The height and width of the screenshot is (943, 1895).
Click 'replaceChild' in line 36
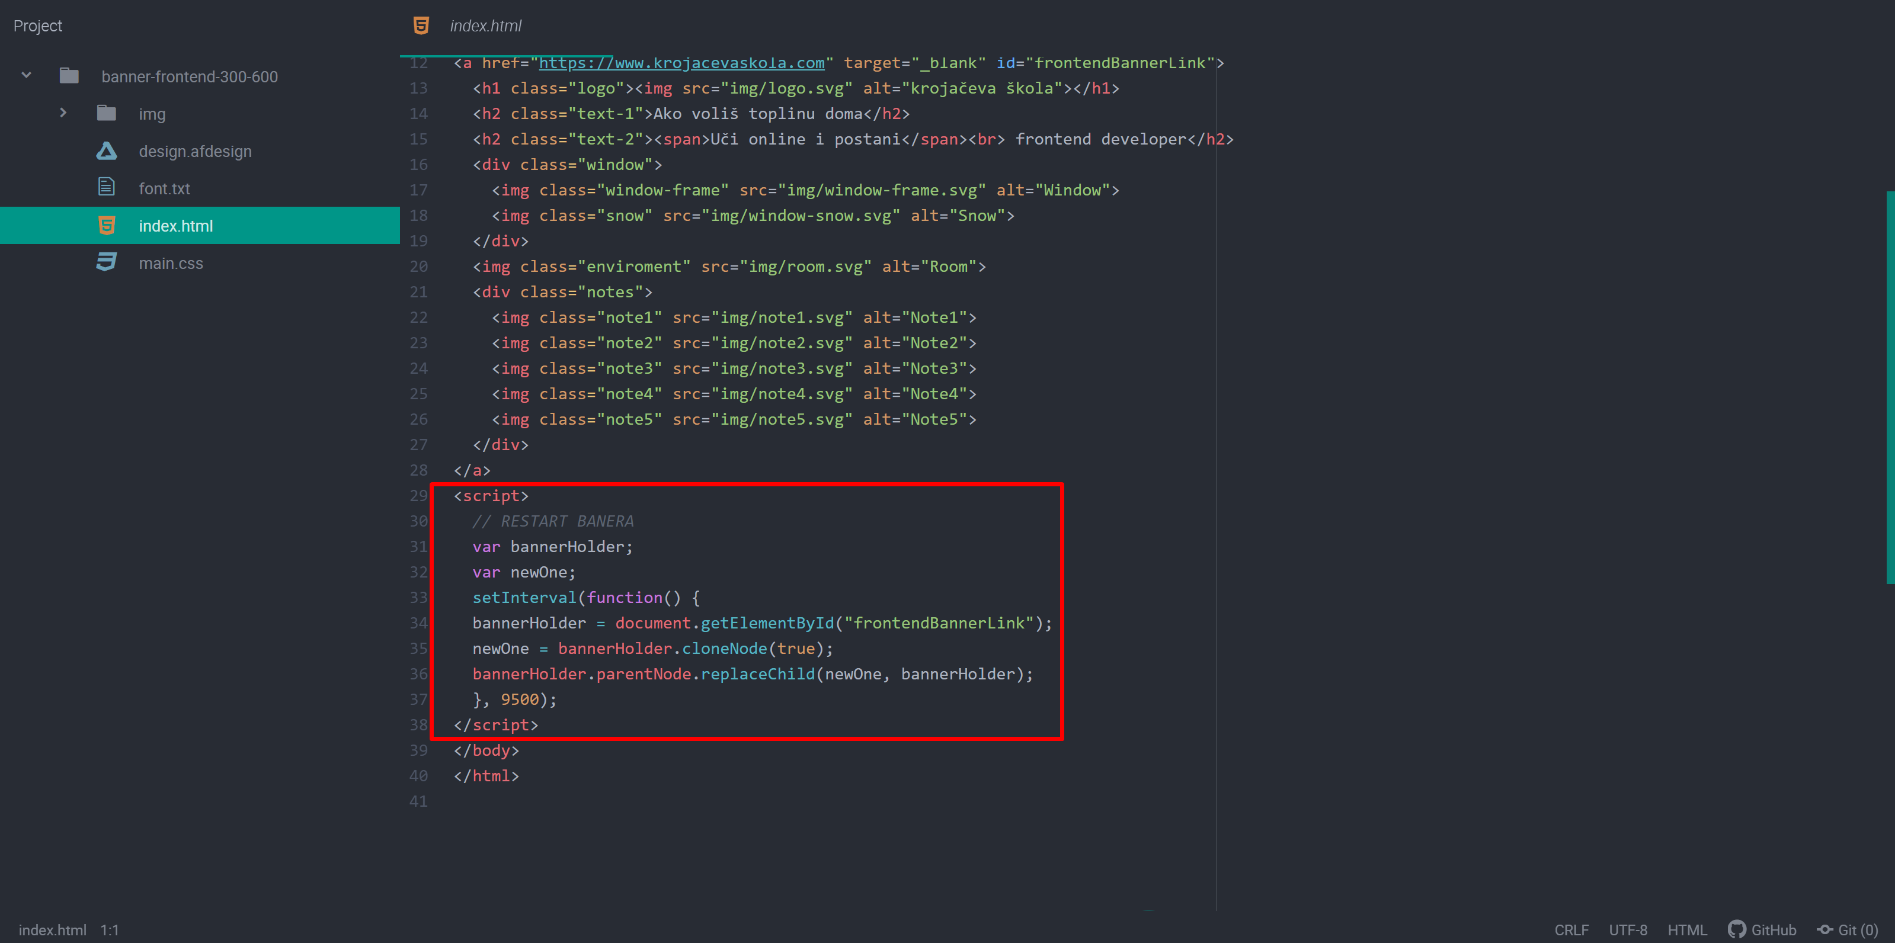pos(758,673)
